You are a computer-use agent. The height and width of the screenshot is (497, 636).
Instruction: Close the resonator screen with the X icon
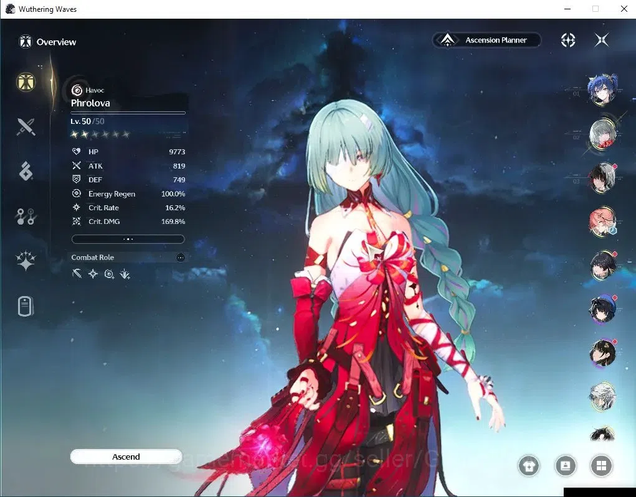pyautogui.click(x=602, y=40)
